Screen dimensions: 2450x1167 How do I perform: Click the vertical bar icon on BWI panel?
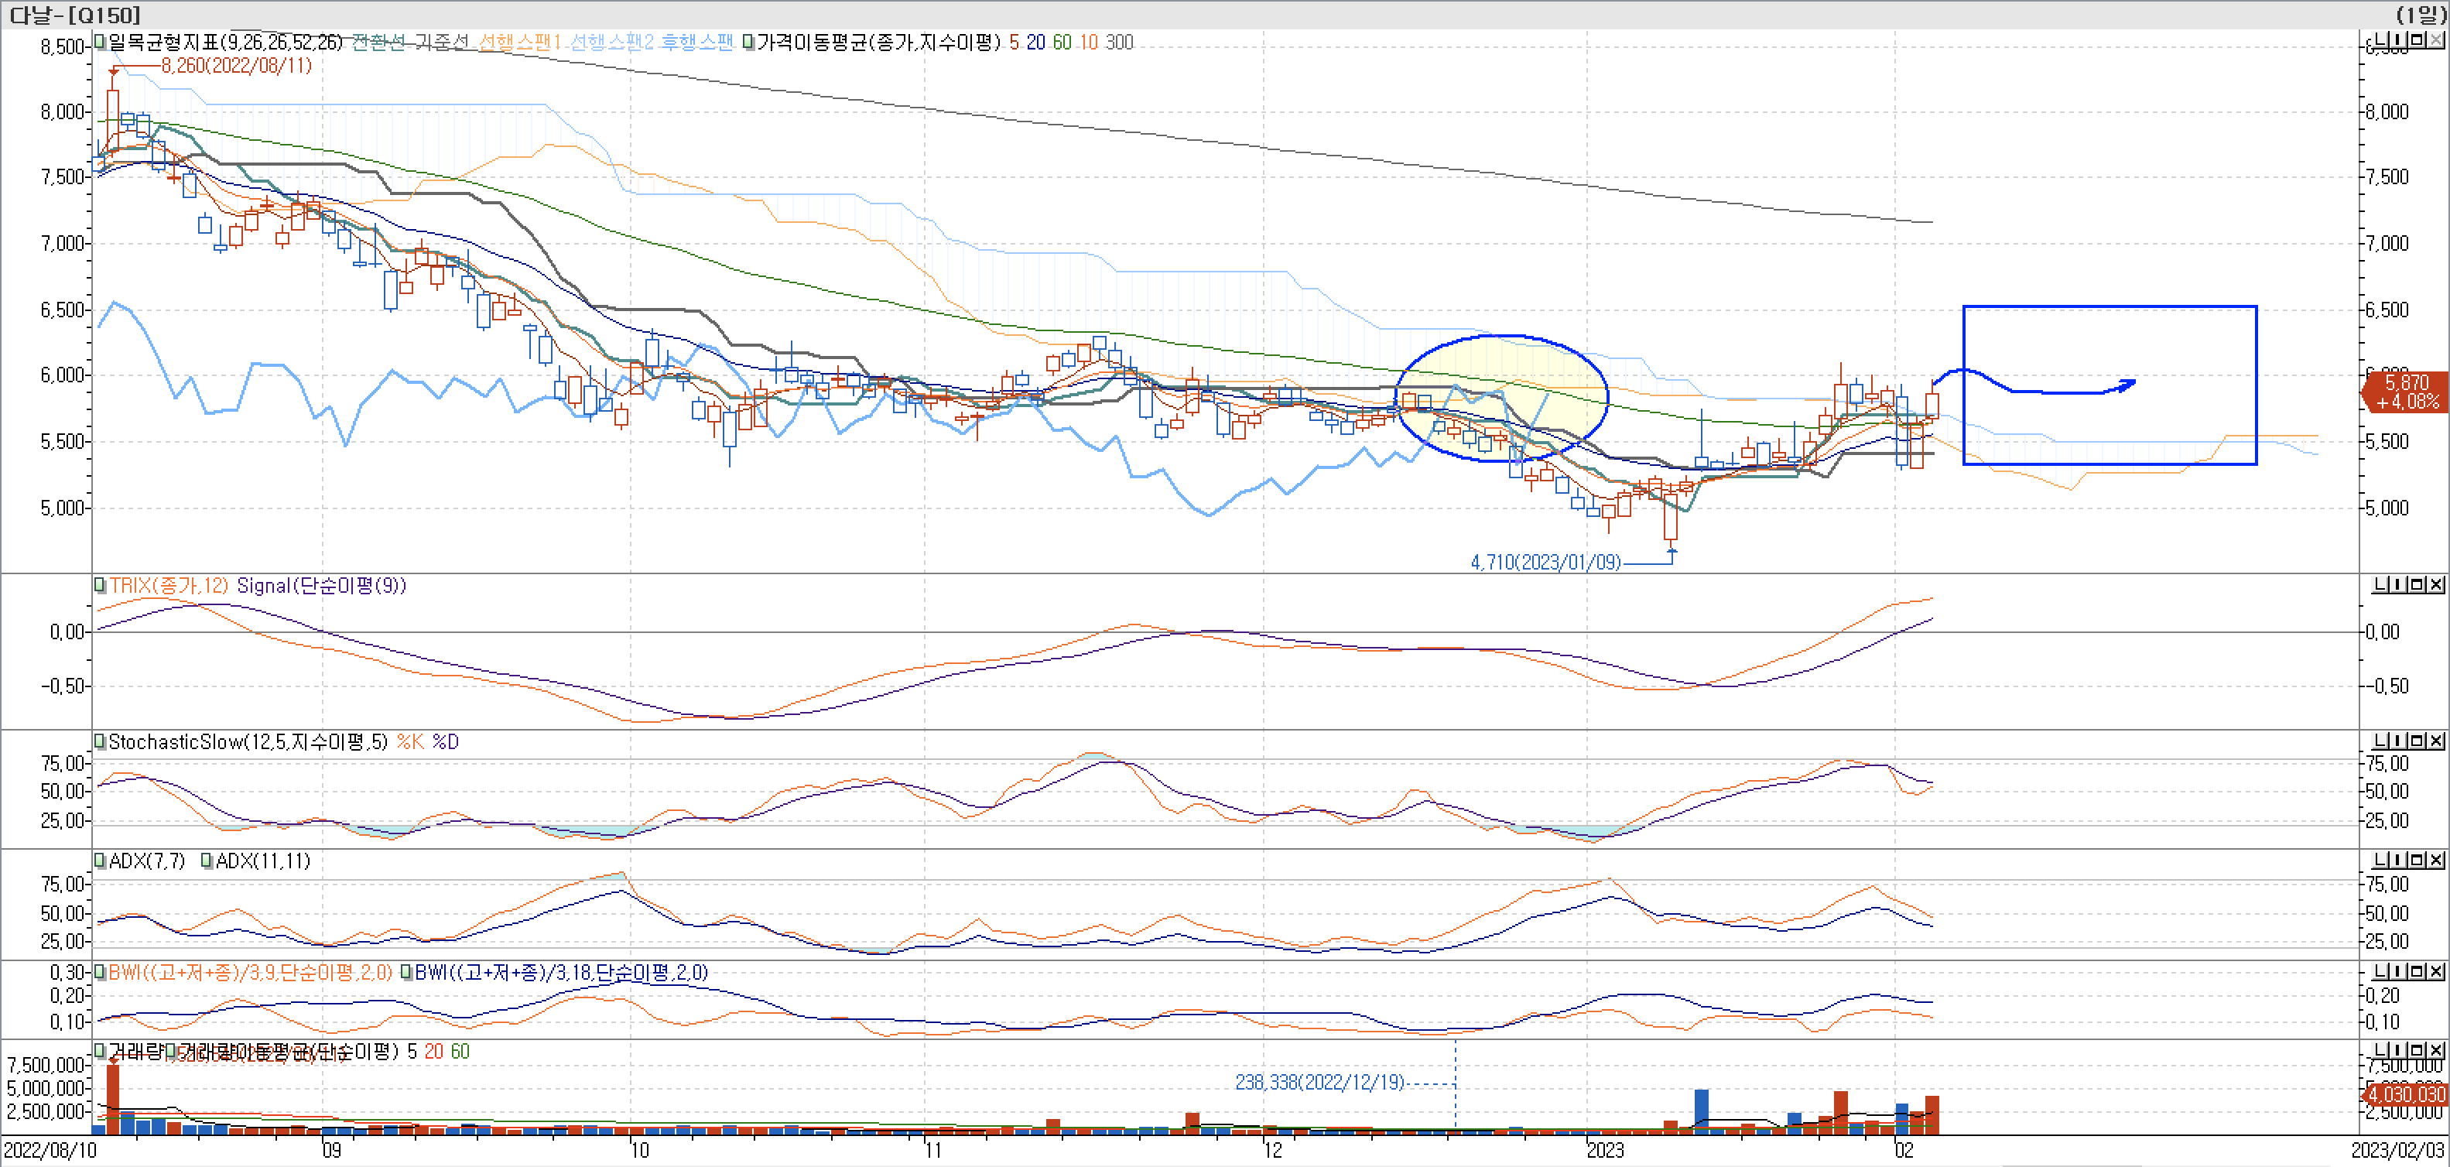(x=2399, y=971)
